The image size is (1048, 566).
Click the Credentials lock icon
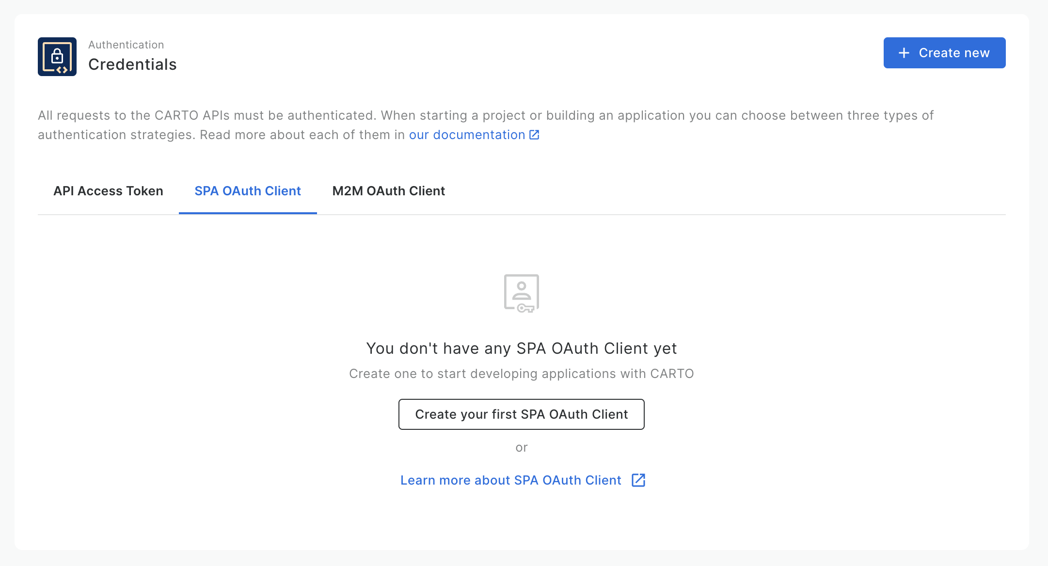(57, 57)
